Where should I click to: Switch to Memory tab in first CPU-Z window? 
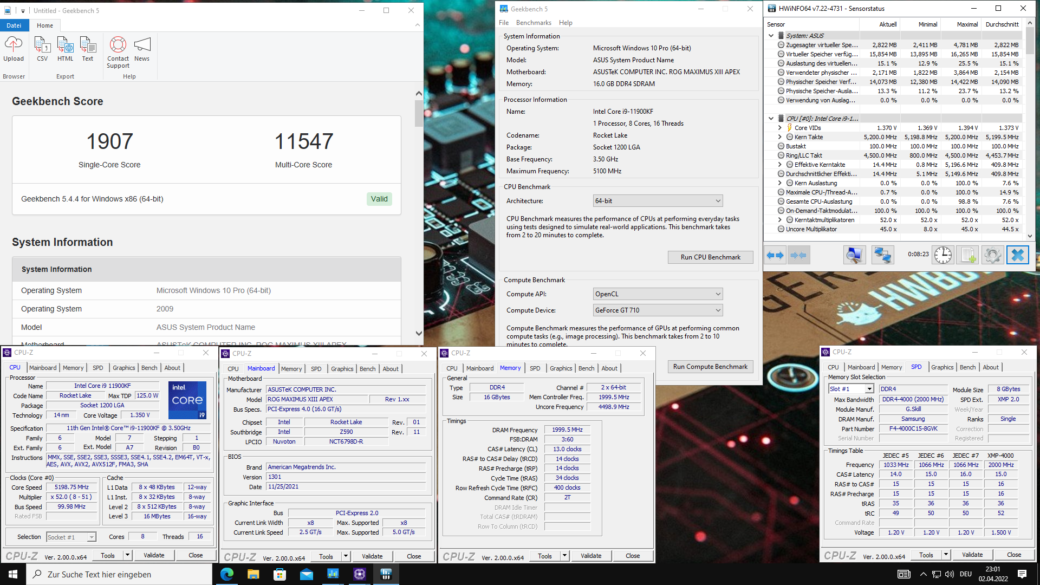(73, 368)
